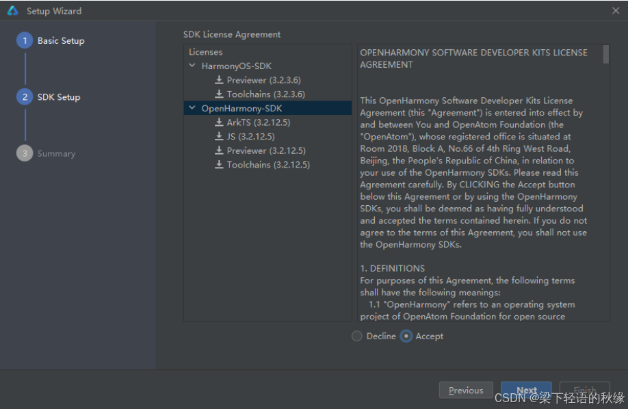Select ArkTS (3.2.12.5) license item
The height and width of the screenshot is (409, 628).
click(x=259, y=122)
